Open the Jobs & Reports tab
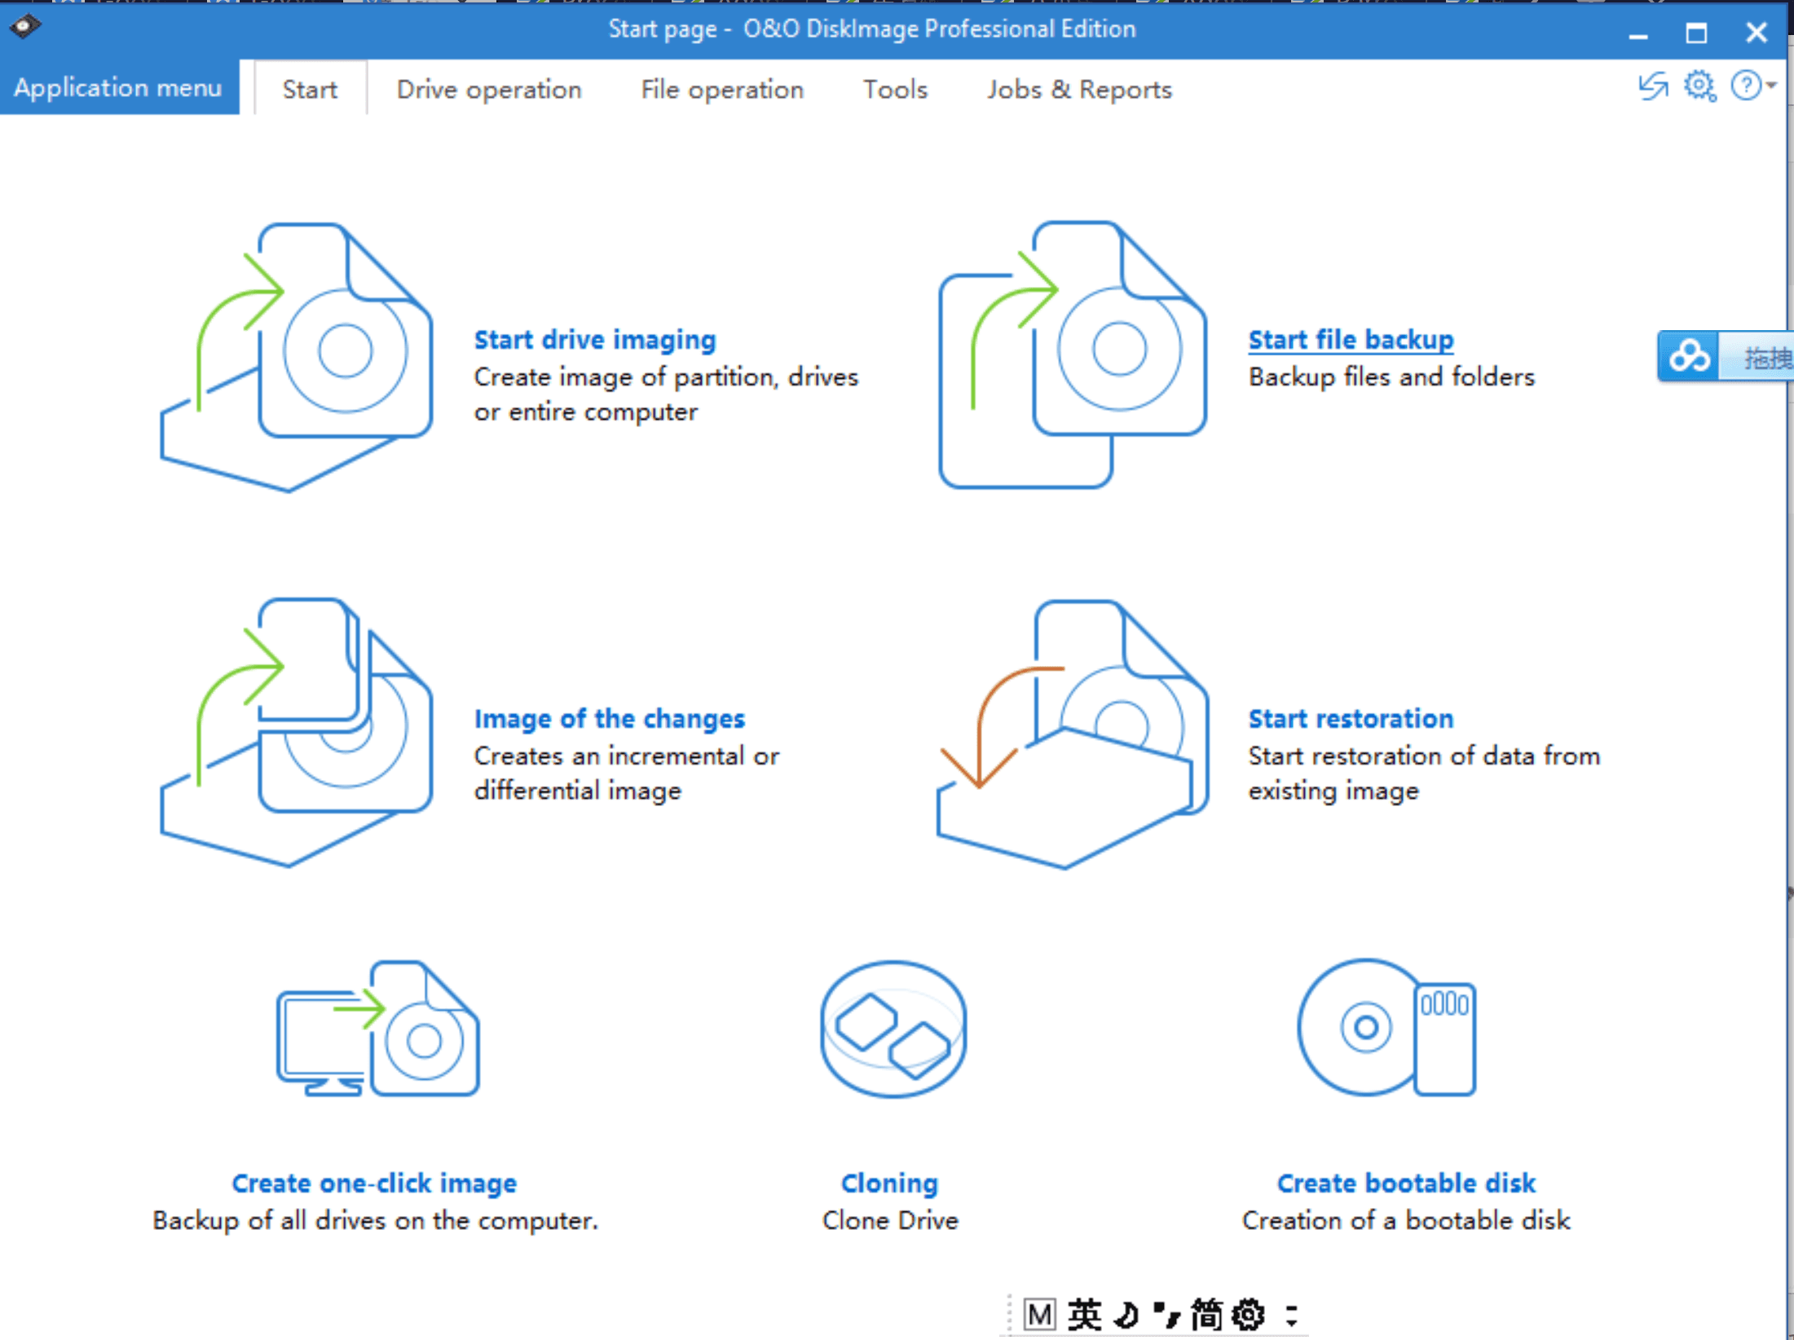Screen dimensions: 1794x1340 tap(1079, 89)
